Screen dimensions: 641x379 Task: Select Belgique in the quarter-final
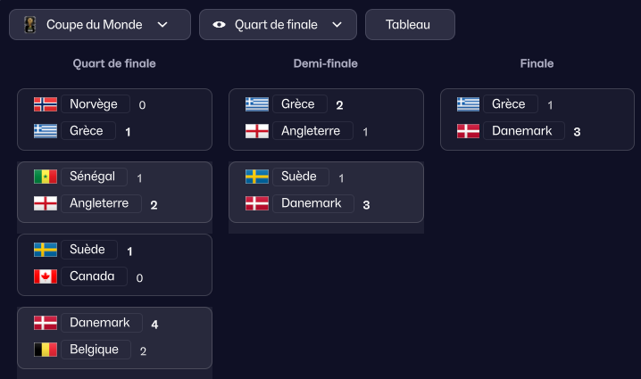[95, 350]
